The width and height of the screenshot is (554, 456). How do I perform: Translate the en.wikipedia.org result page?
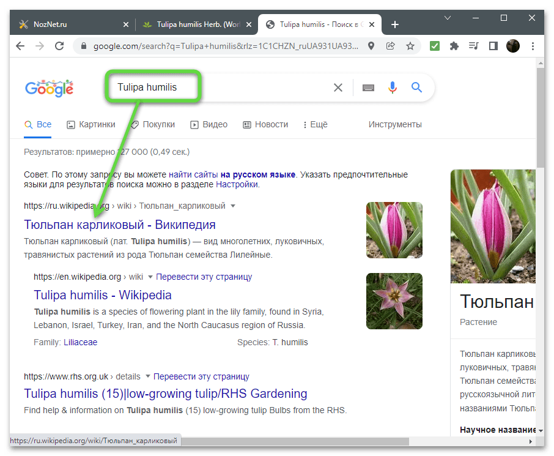click(204, 277)
